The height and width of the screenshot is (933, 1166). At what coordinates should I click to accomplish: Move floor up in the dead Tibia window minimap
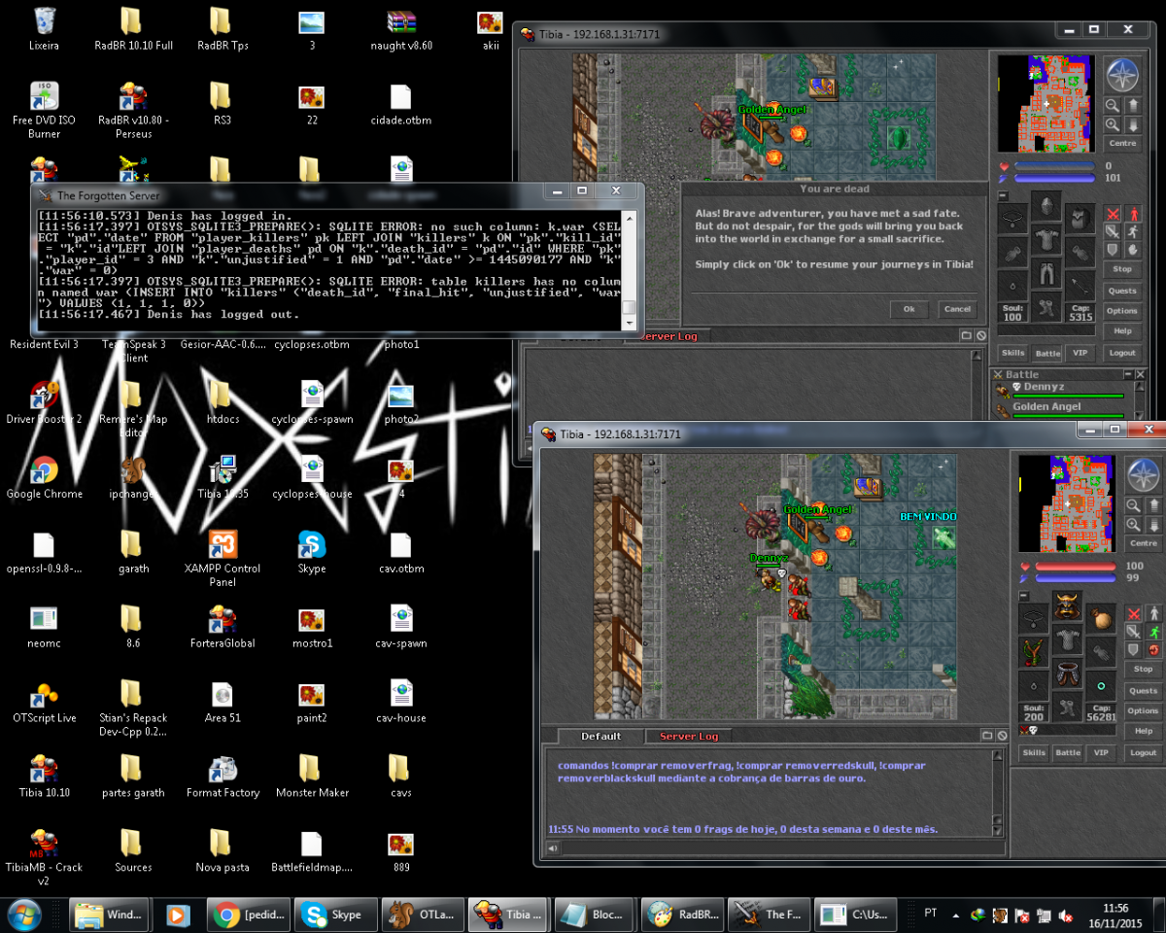(x=1133, y=106)
